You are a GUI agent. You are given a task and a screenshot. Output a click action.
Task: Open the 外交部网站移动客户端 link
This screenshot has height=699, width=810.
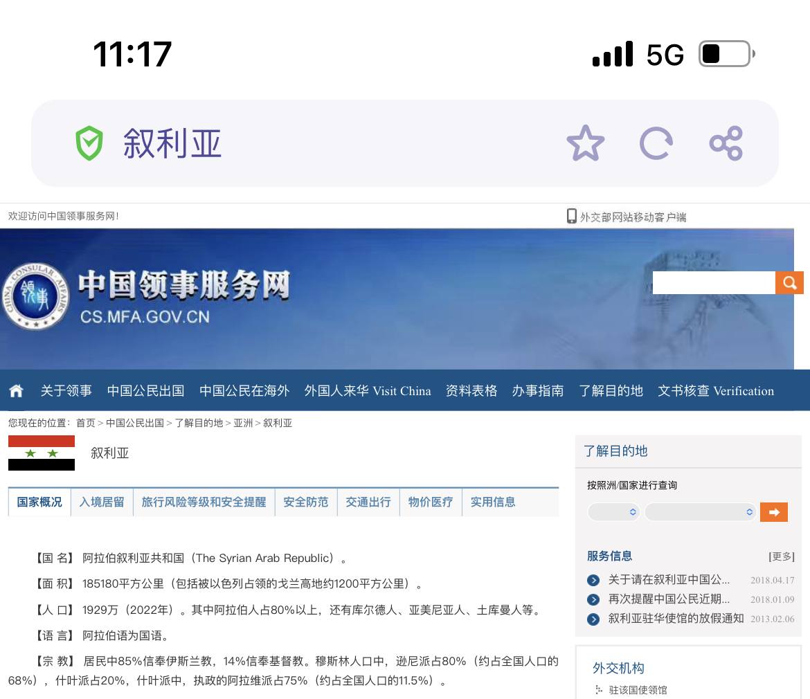pos(633,217)
